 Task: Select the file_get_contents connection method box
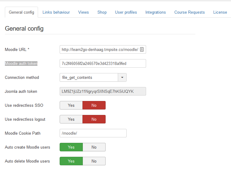pyautogui.click(x=89, y=77)
